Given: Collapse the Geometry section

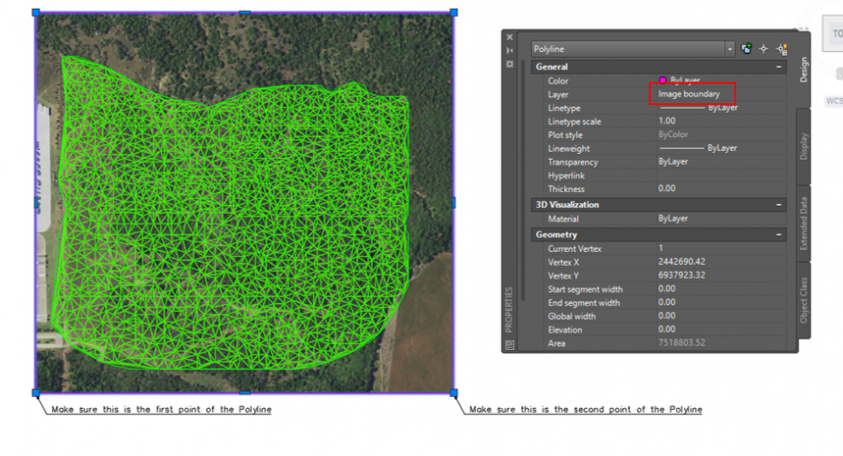Looking at the screenshot, I should [x=780, y=235].
